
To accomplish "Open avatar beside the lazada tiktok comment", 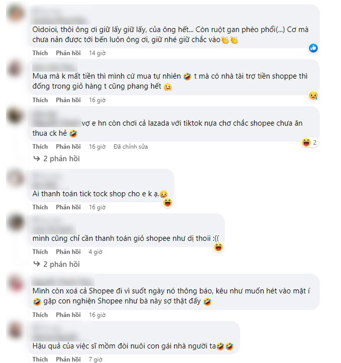I will coord(15,115).
